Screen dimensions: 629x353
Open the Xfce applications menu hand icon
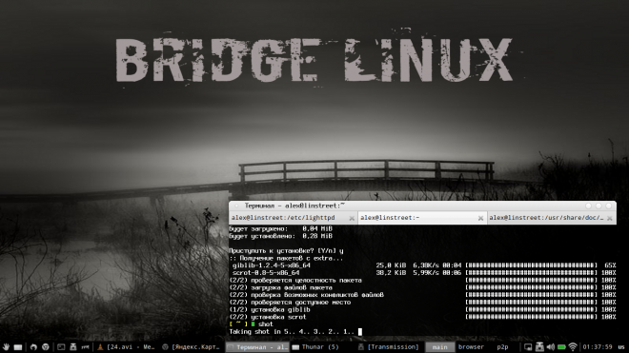(6, 347)
